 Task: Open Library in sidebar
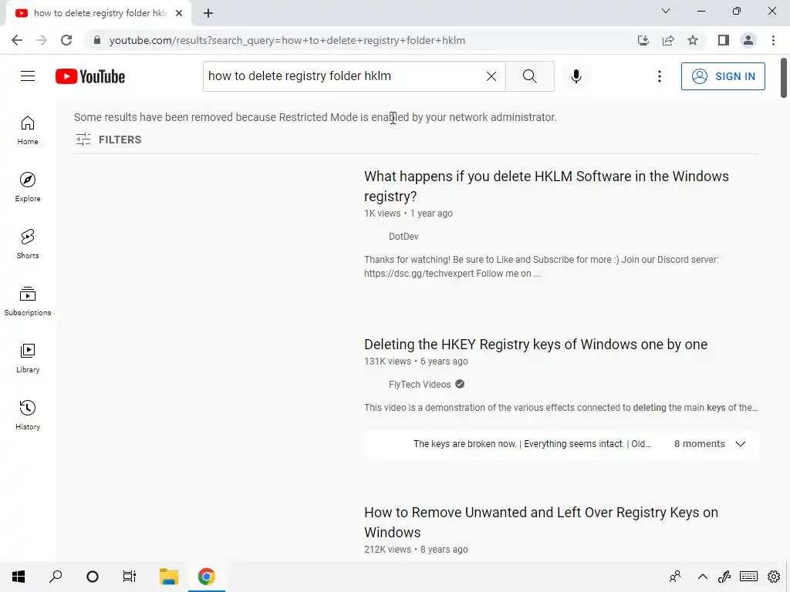point(28,358)
